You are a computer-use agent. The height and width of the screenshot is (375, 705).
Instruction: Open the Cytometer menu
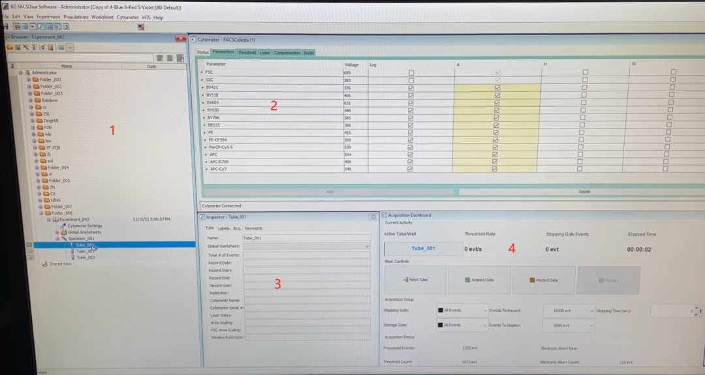tap(128, 18)
